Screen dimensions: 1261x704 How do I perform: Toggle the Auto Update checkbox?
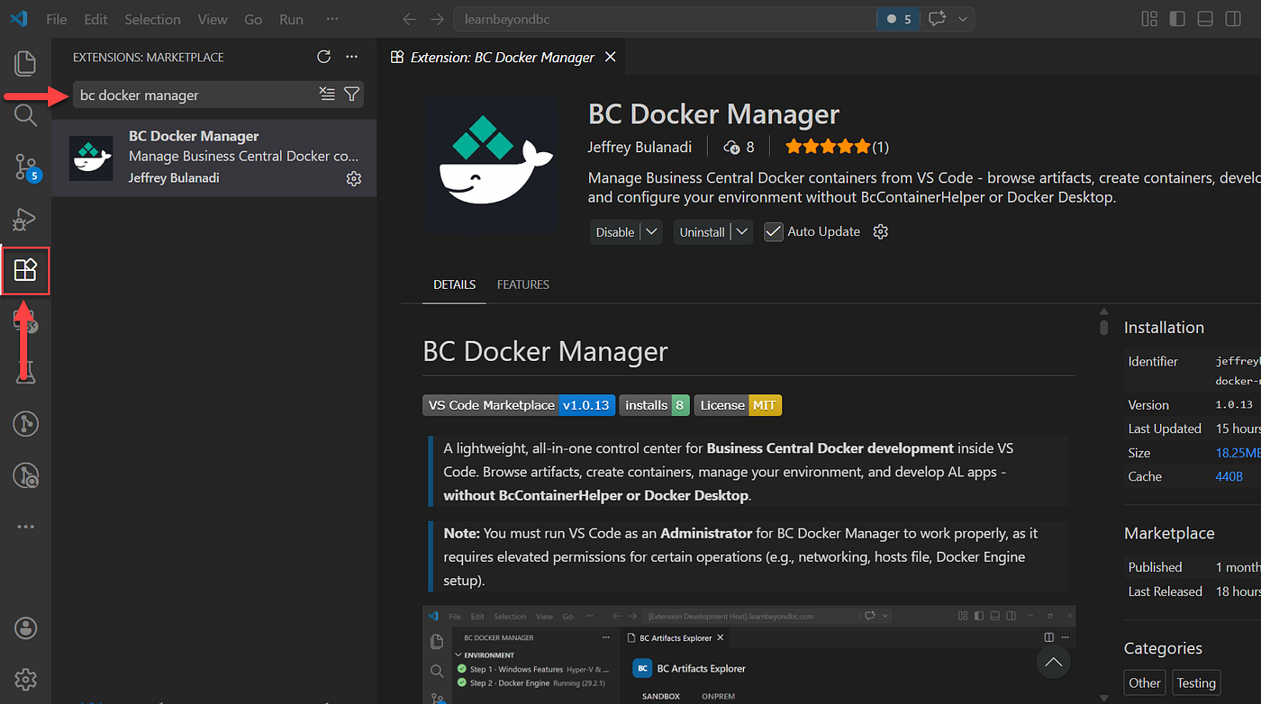[773, 231]
